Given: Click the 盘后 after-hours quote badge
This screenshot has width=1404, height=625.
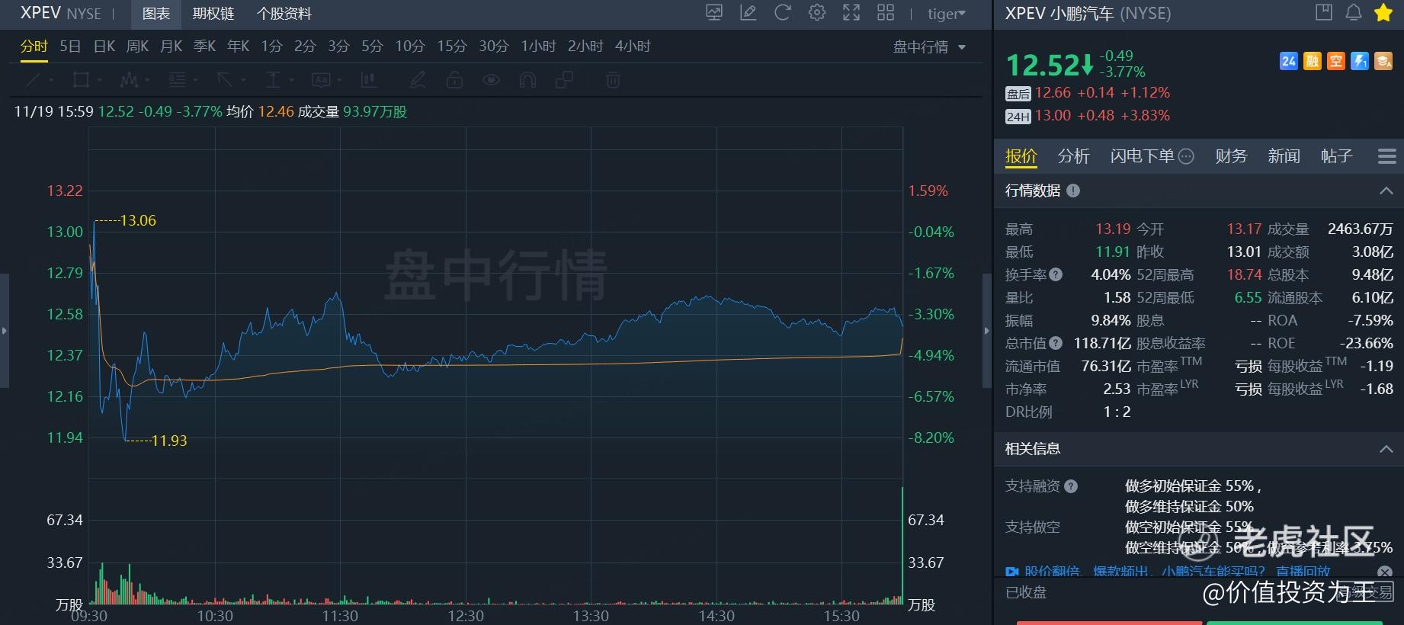Looking at the screenshot, I should pyautogui.click(x=1018, y=94).
